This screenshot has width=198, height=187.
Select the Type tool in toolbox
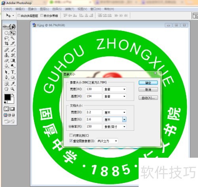click(x=13, y=72)
